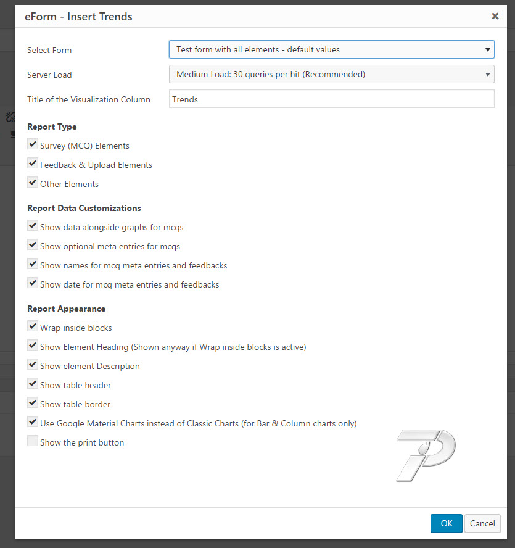Uncheck Show names for mcq meta entries

click(33, 264)
